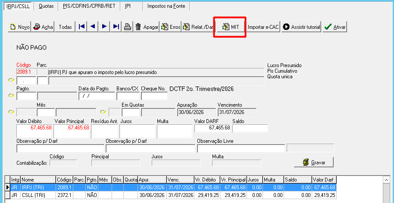Click the Data do Pagto. date field
The height and width of the screenshot is (203, 394).
click(x=97, y=96)
